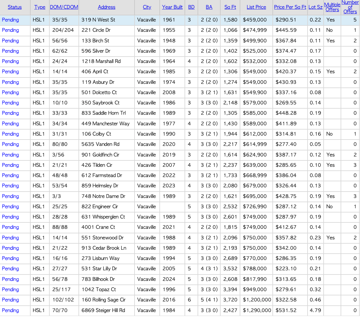Select the price per sq ft $531.52

tap(286, 311)
